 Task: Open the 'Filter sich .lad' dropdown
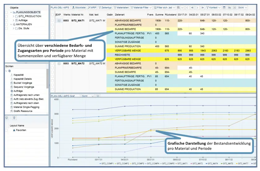164,8
